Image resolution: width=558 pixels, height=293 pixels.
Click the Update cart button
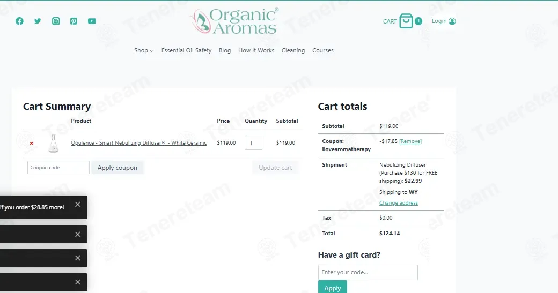point(275,168)
